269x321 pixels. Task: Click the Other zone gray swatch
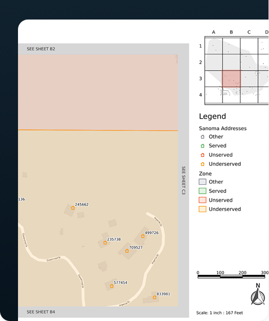[x=202, y=182]
